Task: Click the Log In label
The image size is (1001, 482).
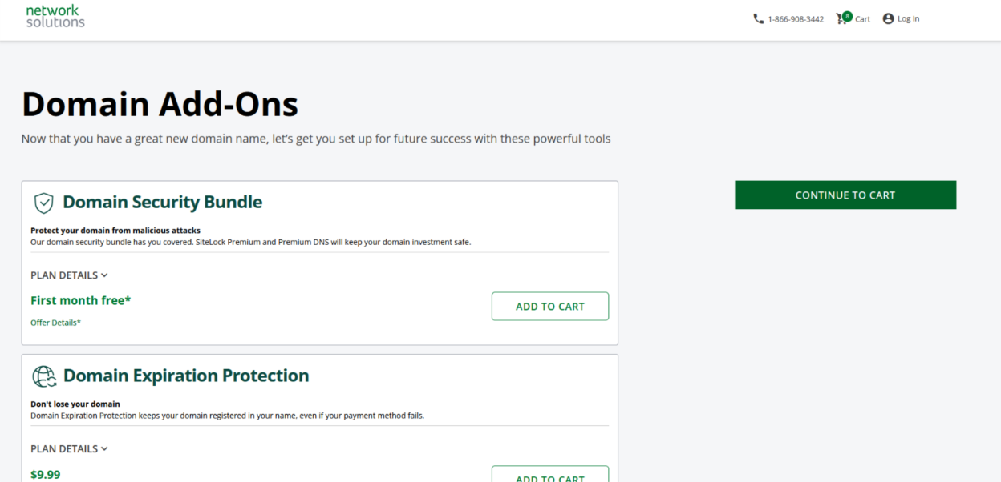Action: (x=907, y=18)
